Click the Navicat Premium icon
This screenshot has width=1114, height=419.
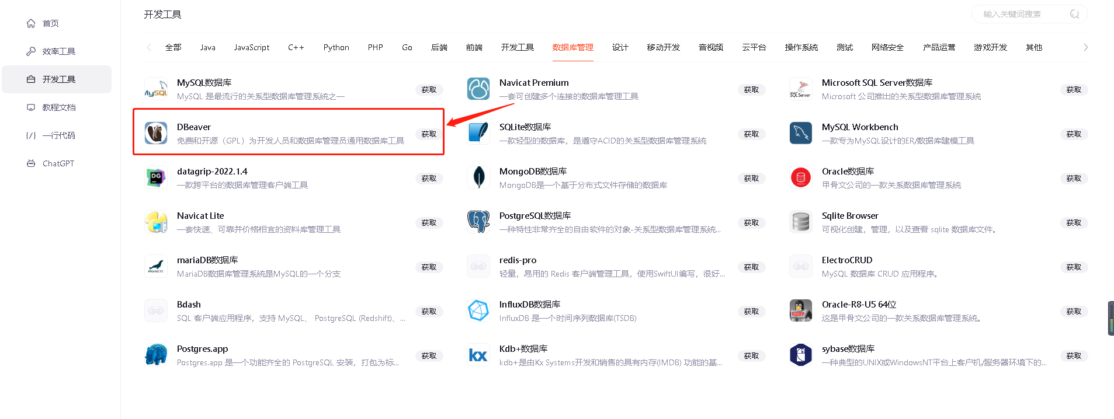[x=478, y=89]
